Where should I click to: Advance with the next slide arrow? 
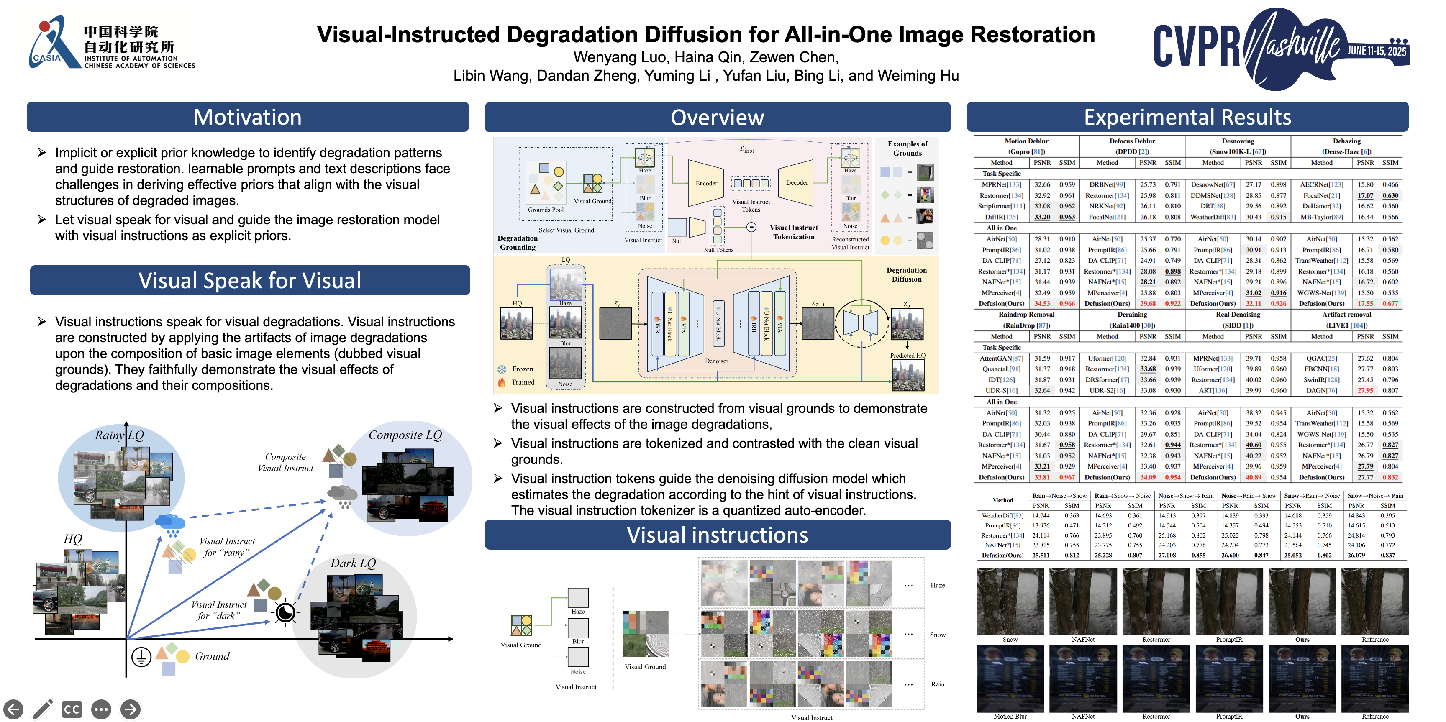(x=130, y=709)
